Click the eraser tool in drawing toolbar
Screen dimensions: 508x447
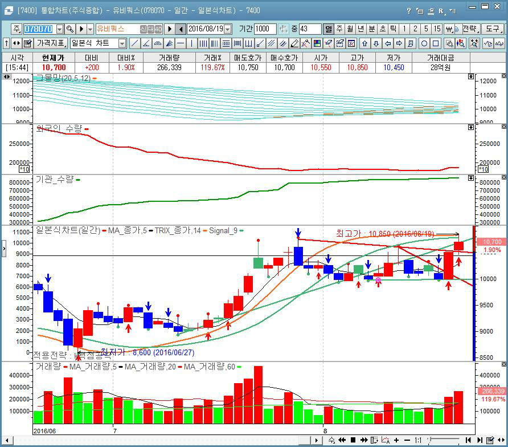point(294,43)
